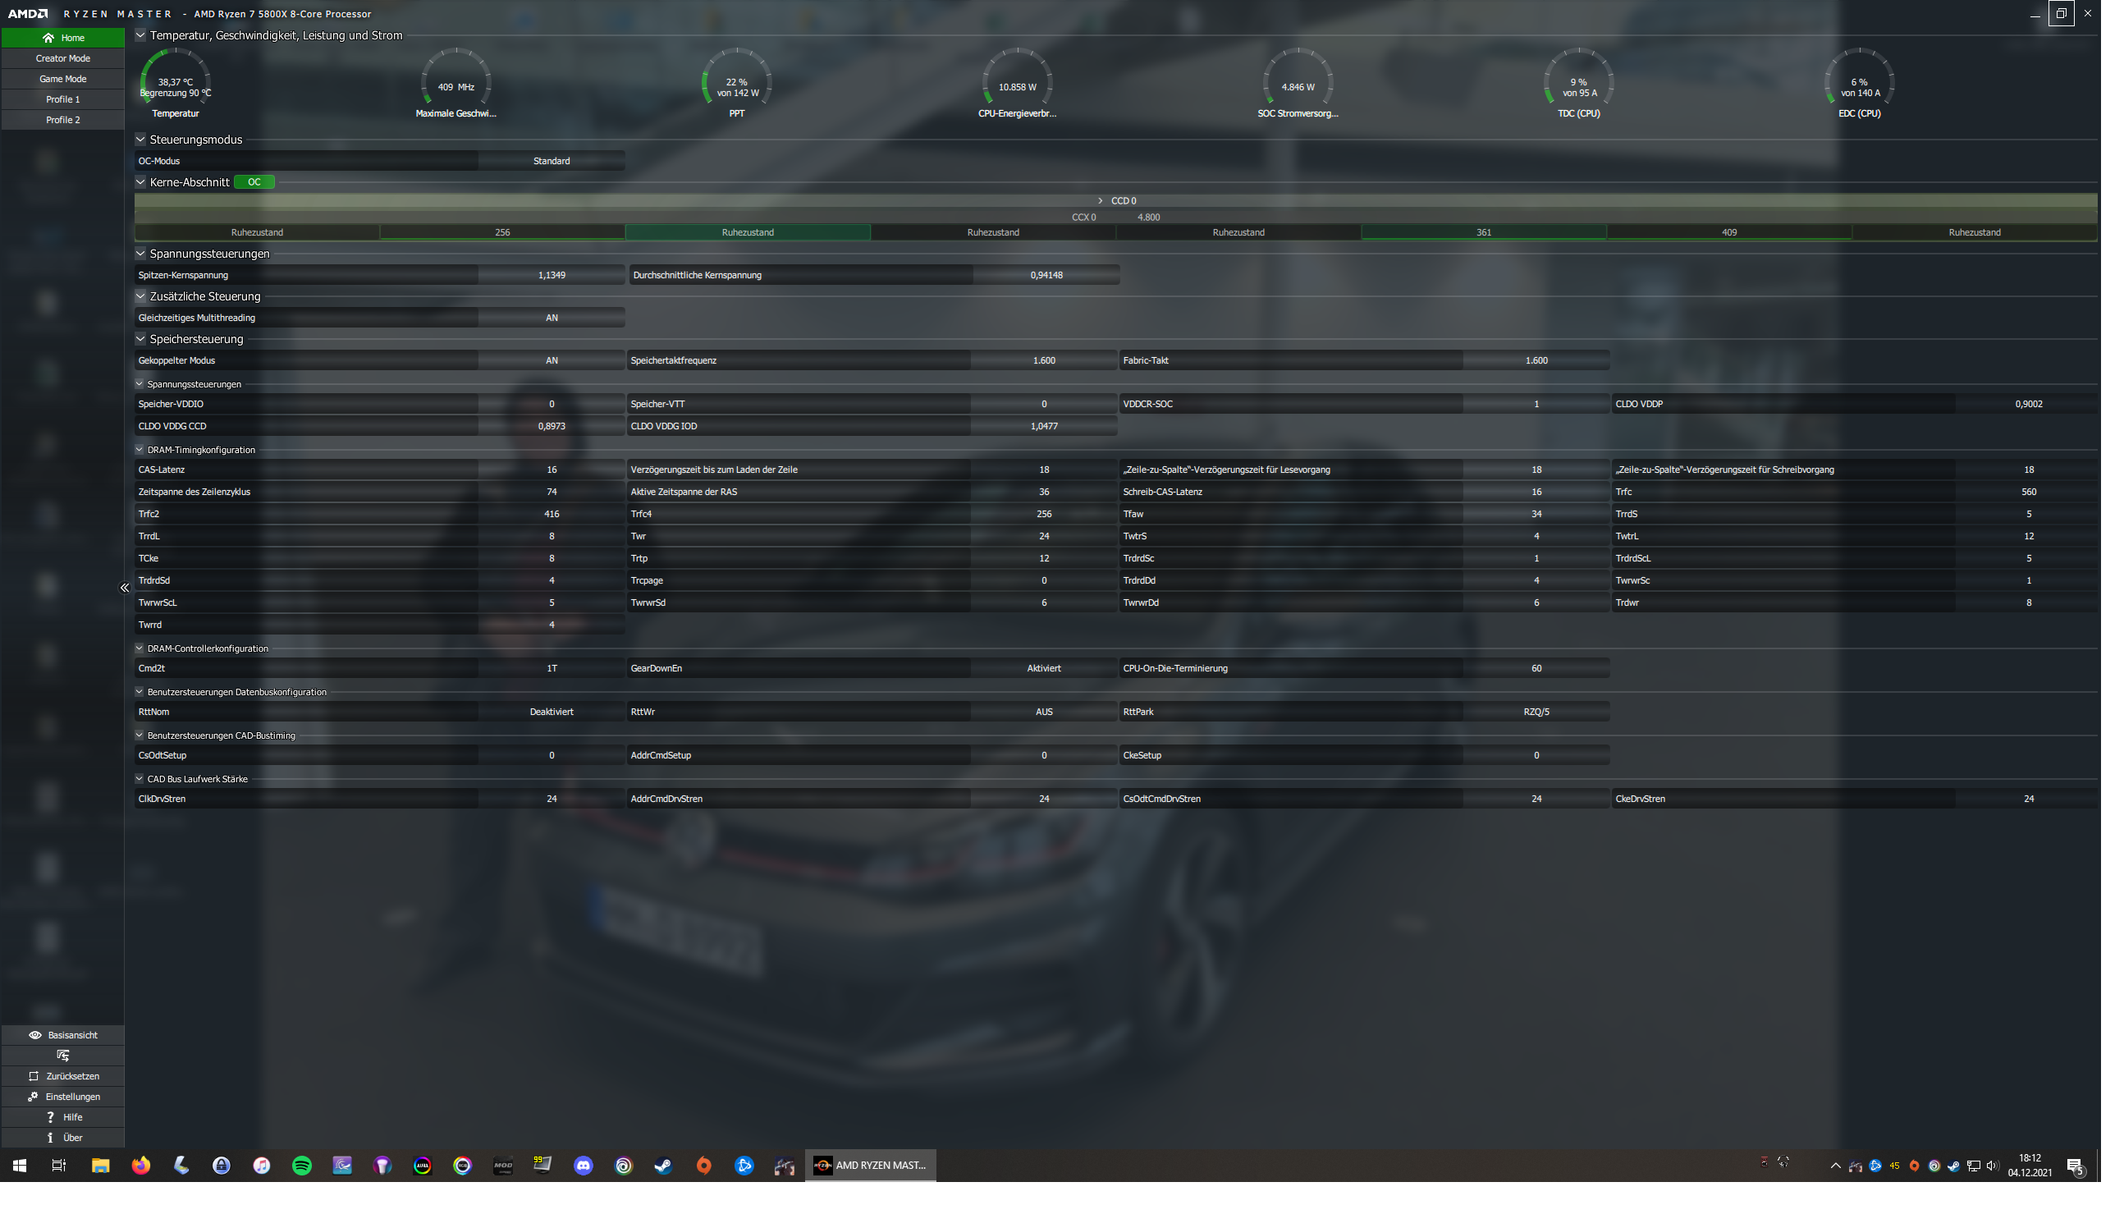
Task: Toggle Gleichzeitiges Multithreading off
Action: 551,317
